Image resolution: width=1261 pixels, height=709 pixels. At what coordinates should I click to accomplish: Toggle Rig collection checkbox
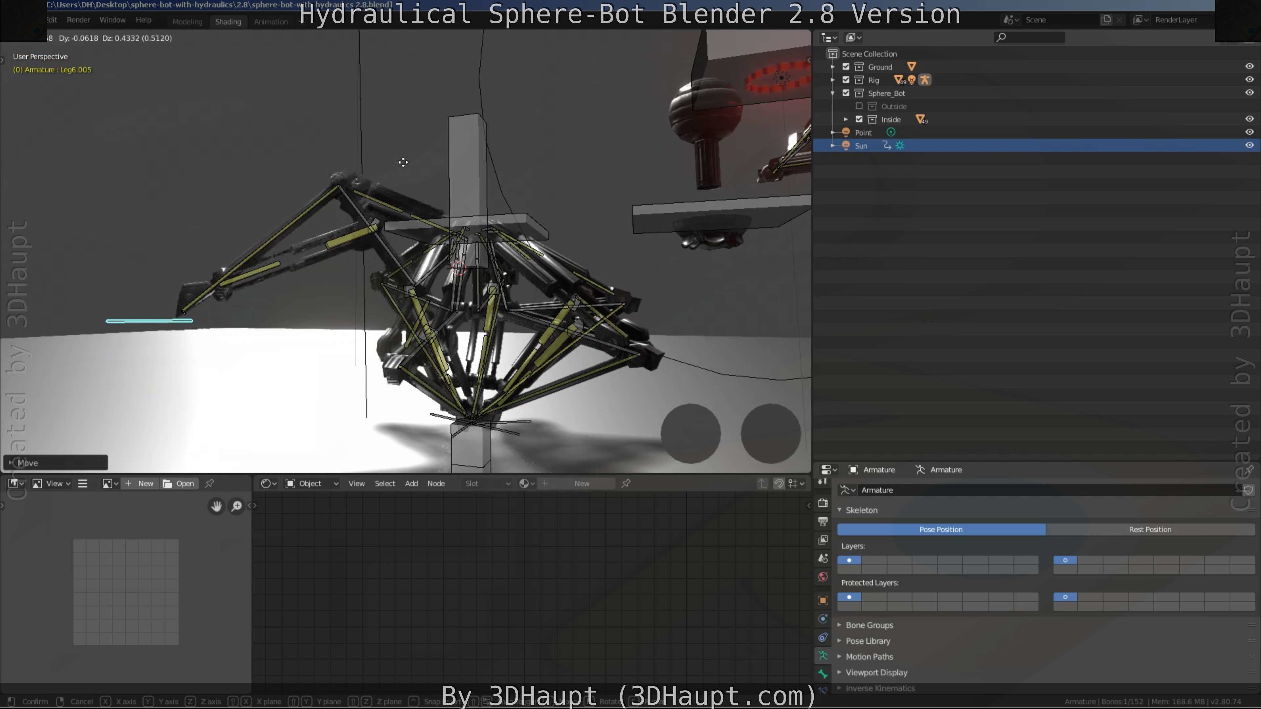(x=846, y=80)
